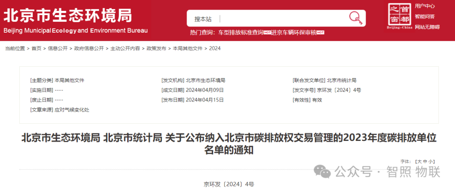Go to 政府信息公开 in breadcrumb
Viewport: 455px width, 190px height.
click(x=89, y=49)
